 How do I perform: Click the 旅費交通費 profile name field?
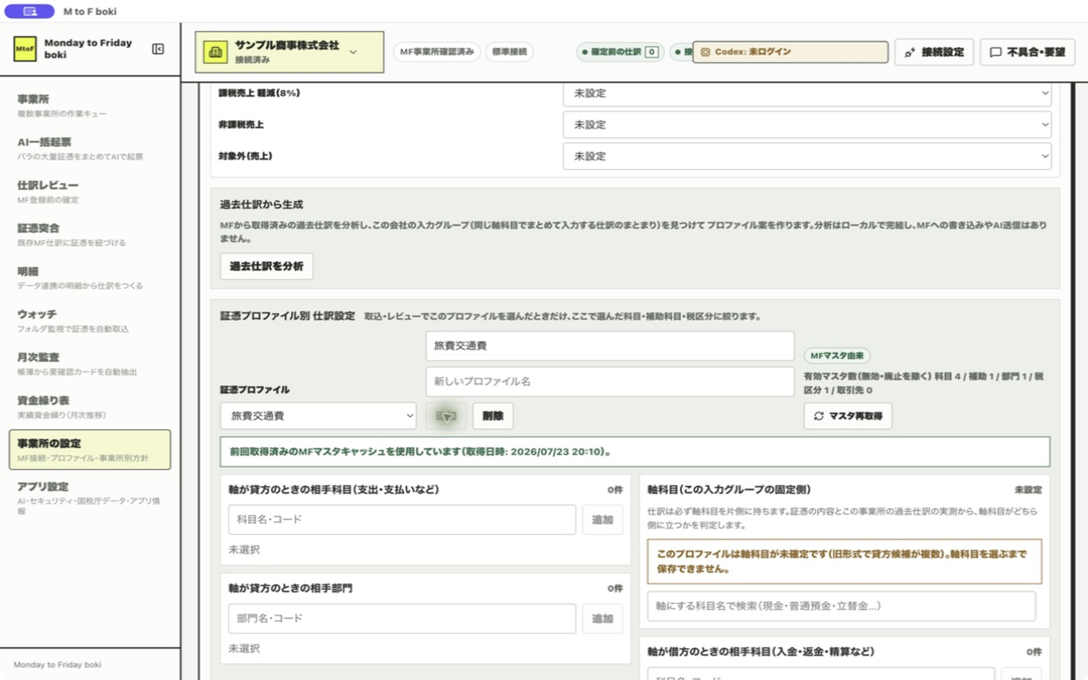[610, 346]
